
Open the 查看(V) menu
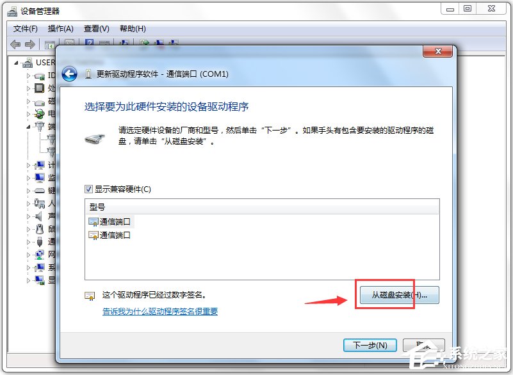96,29
